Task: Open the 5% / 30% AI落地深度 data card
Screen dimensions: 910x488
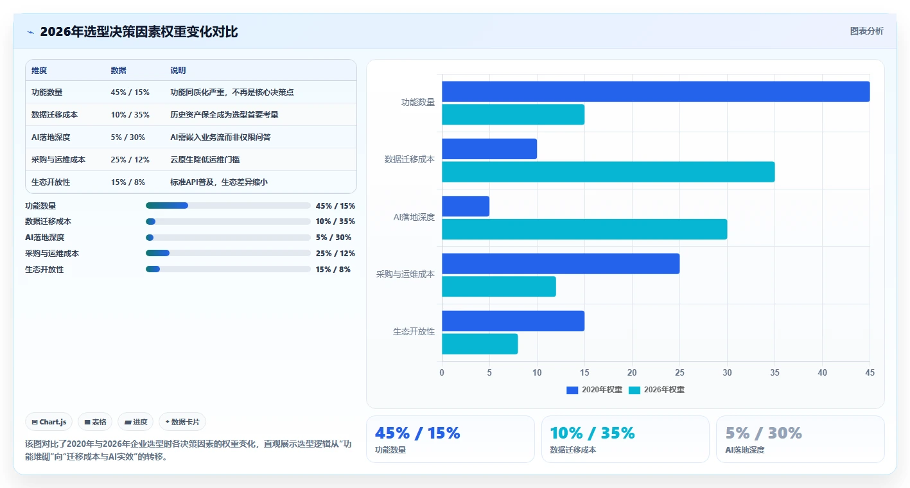Action: point(800,439)
